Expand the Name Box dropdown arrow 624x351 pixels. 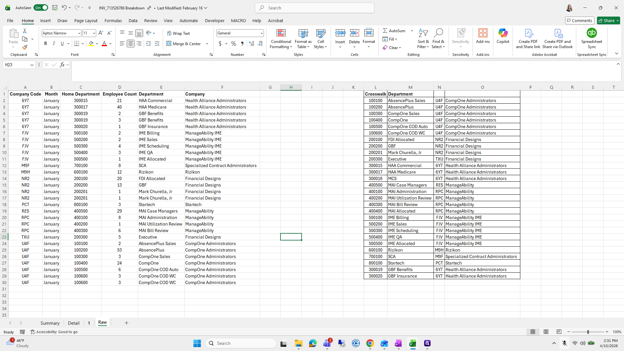(32, 65)
